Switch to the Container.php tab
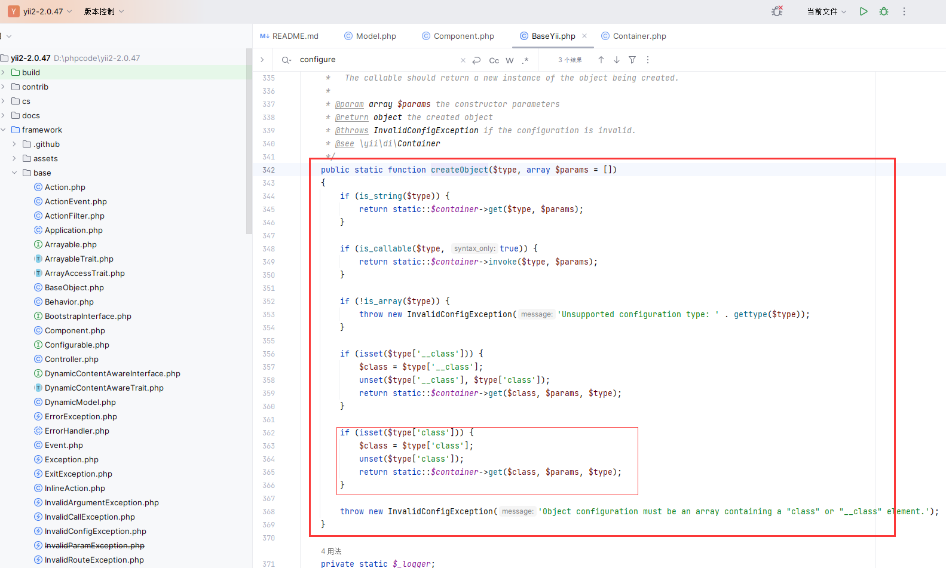This screenshot has height=568, width=946. pyautogui.click(x=633, y=36)
